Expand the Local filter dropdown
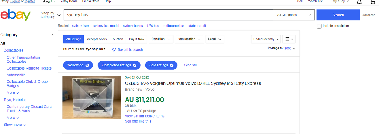Viewport: 379px width, 134px height. pos(215,39)
